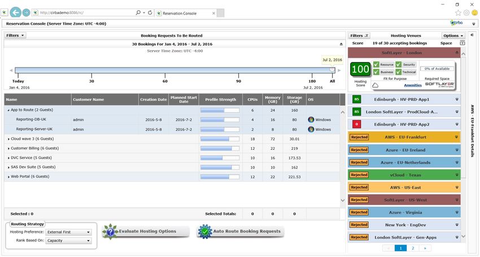Expand the New York - EngDev venue
This screenshot has width=480, height=257.
[456, 225]
